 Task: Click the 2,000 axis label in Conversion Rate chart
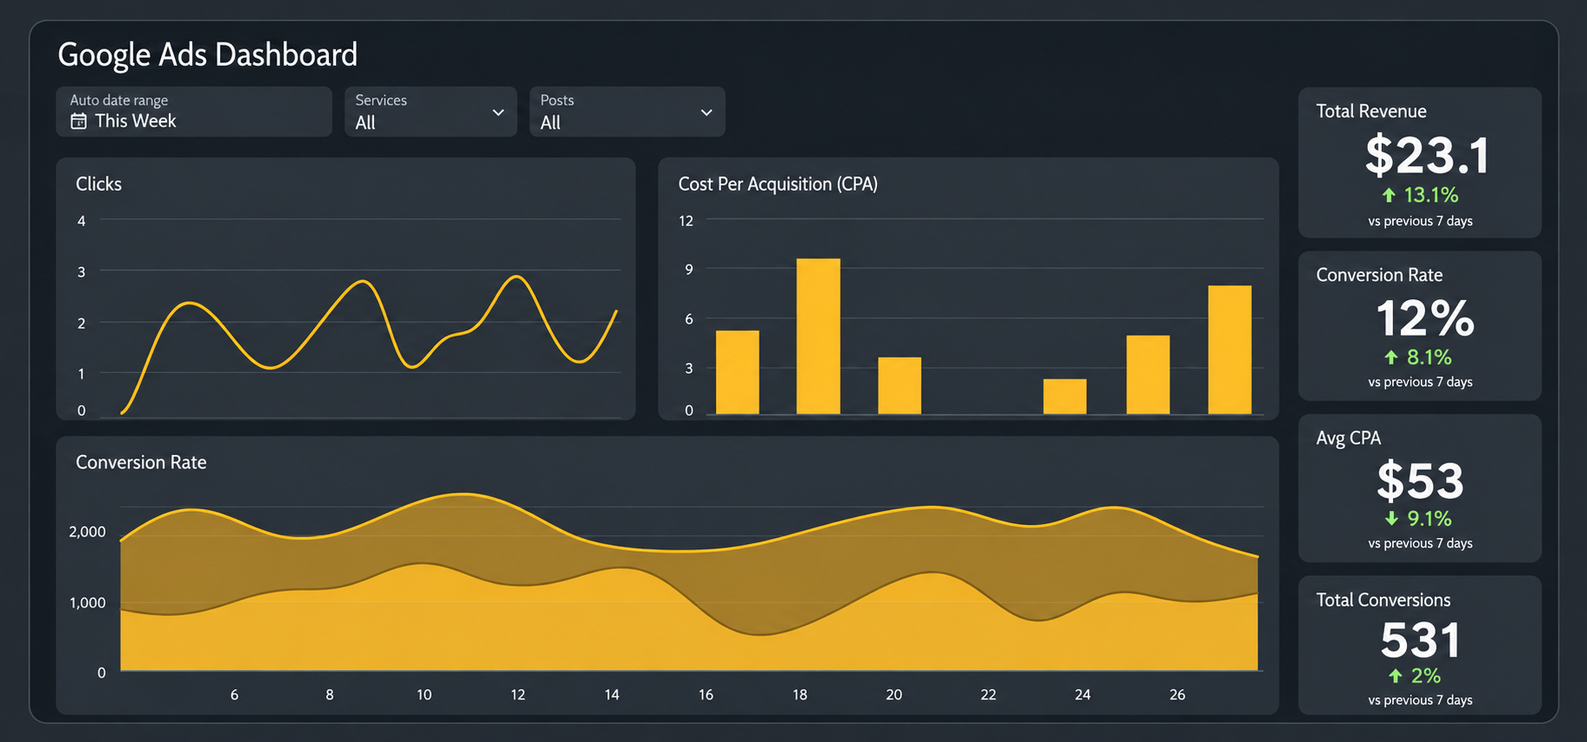click(87, 532)
